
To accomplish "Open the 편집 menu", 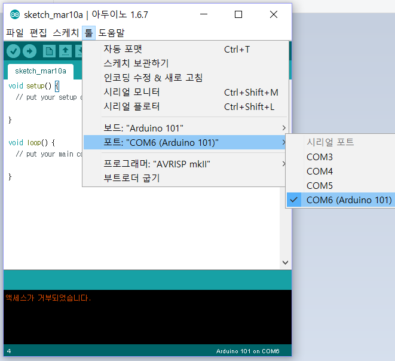I will pyautogui.click(x=38, y=33).
